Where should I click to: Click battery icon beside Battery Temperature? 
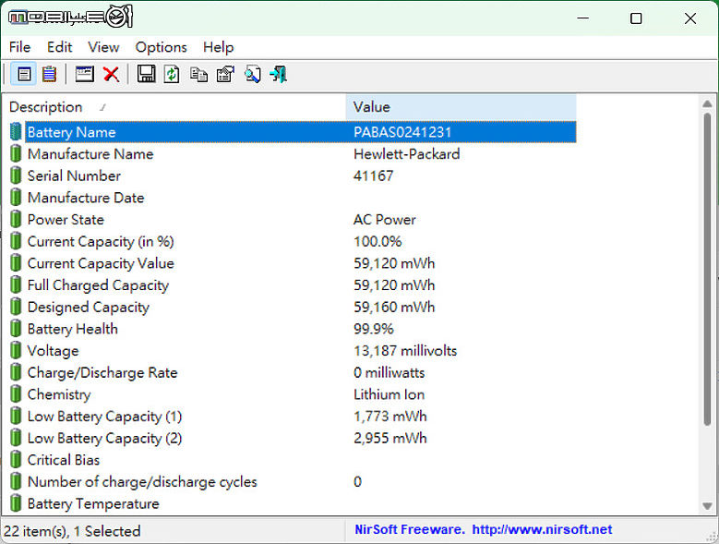(x=16, y=503)
